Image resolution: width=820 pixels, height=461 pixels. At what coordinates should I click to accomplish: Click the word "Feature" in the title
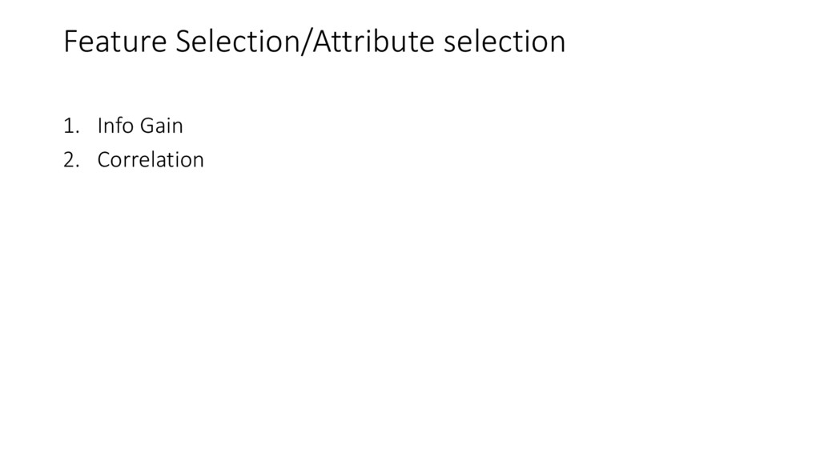point(115,42)
